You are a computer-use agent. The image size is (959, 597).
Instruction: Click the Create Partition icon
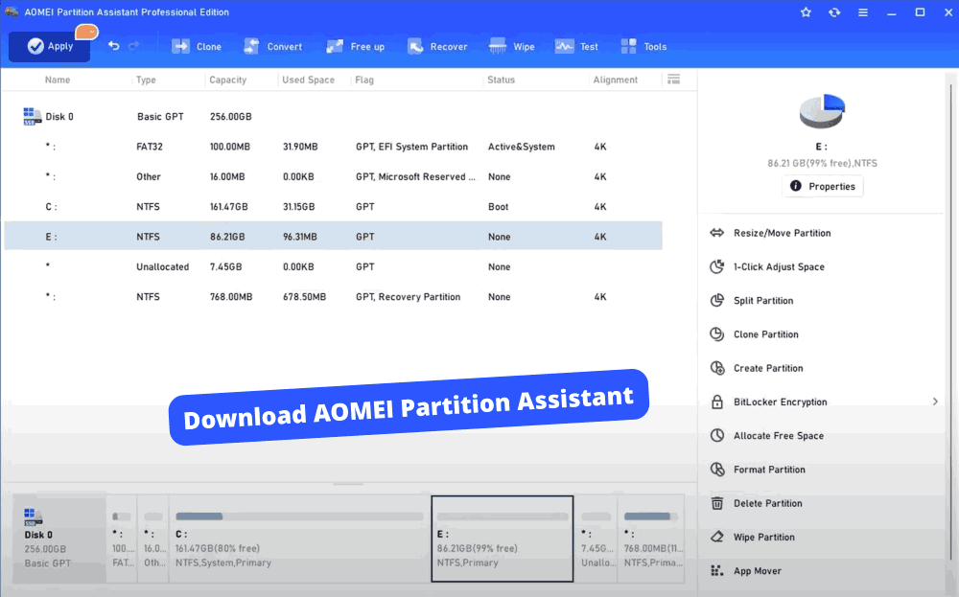[x=716, y=368]
